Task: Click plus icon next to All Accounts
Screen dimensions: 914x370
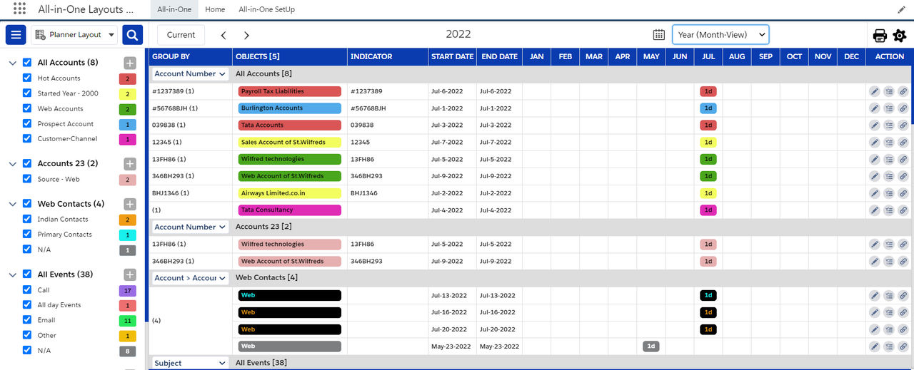Action: [x=129, y=63]
